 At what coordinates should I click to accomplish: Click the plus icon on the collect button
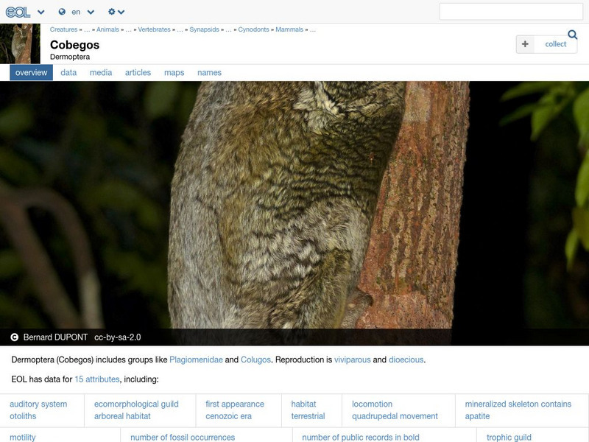(x=525, y=44)
